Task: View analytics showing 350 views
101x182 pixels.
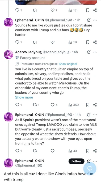Action: (x=74, y=105)
